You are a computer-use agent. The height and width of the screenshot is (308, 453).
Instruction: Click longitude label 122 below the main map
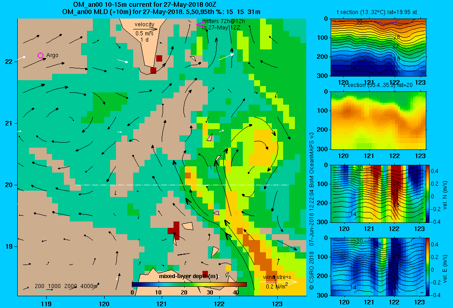click(219, 303)
